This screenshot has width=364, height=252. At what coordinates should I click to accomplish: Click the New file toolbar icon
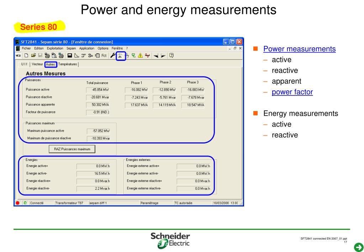coord(26,56)
